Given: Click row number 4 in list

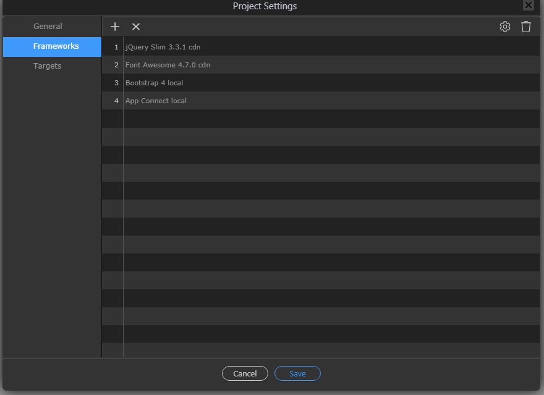Looking at the screenshot, I should (116, 101).
